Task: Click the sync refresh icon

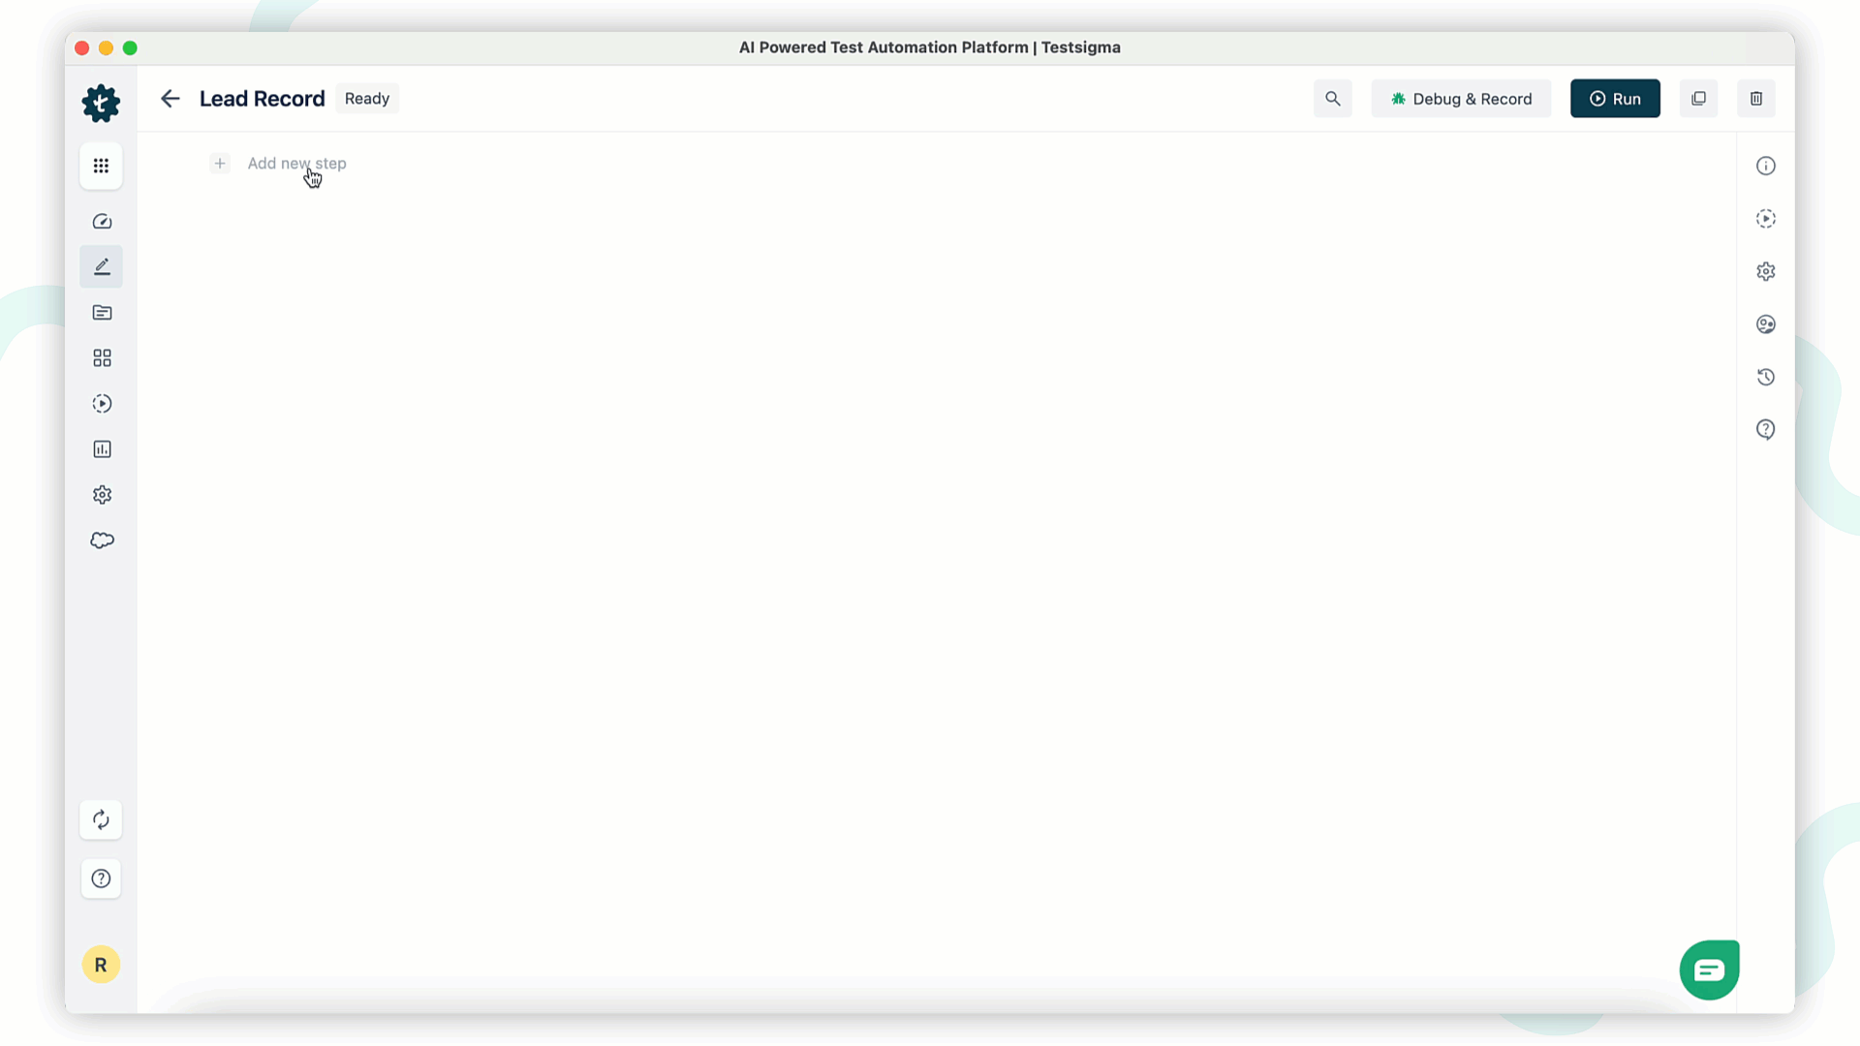Action: [x=101, y=819]
